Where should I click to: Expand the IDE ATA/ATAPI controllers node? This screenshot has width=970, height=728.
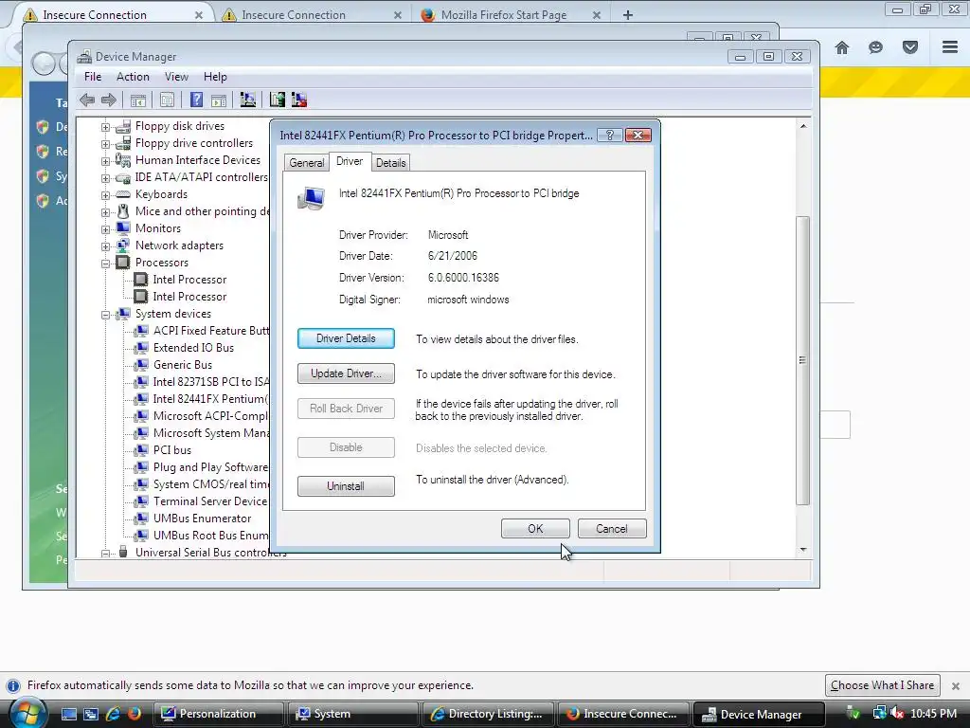[x=106, y=178]
